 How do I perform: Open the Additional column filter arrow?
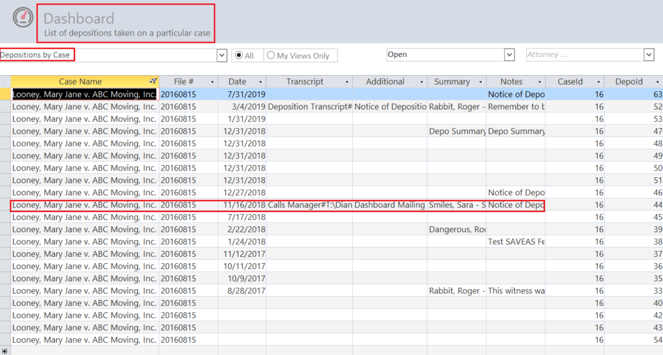421,82
